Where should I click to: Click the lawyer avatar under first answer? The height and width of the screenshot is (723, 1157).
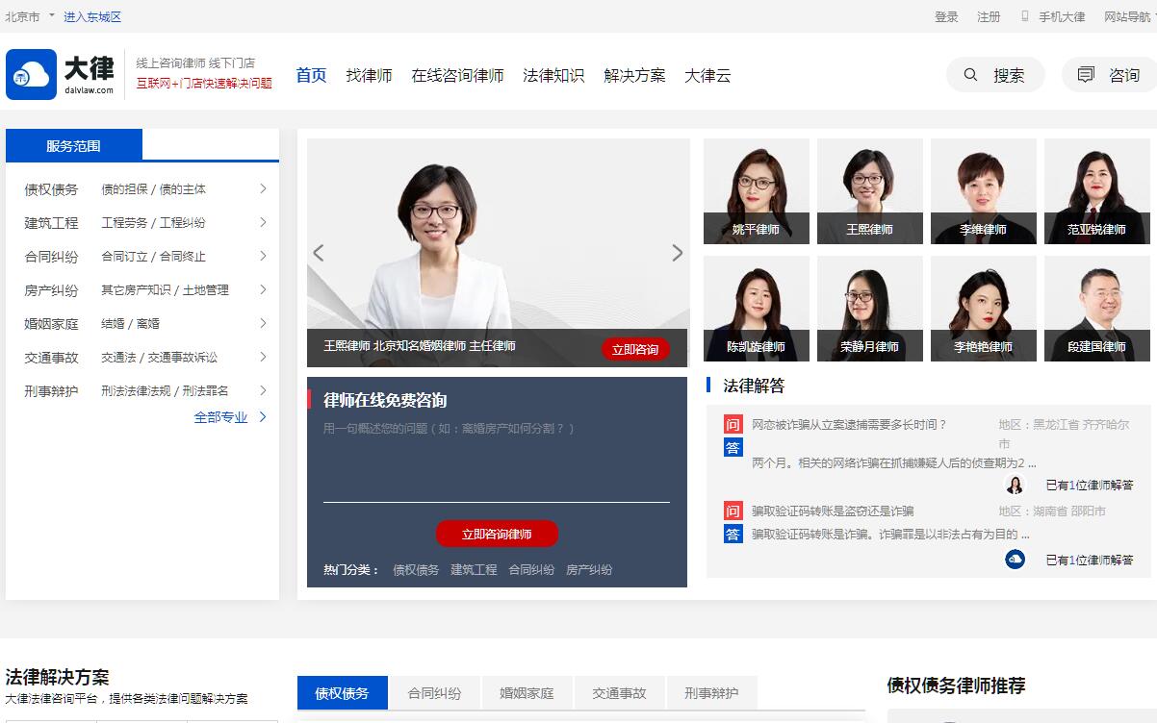click(1015, 485)
